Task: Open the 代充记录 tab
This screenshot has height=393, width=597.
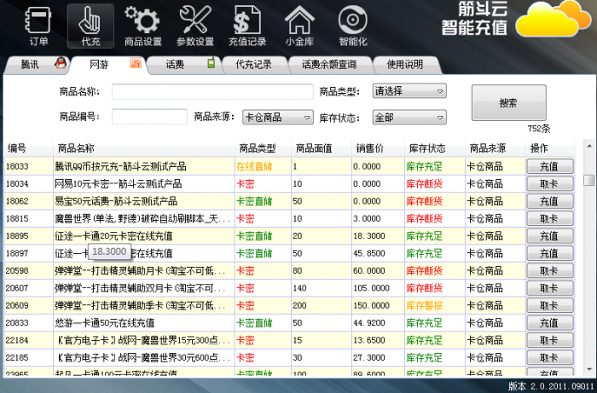Action: (254, 65)
